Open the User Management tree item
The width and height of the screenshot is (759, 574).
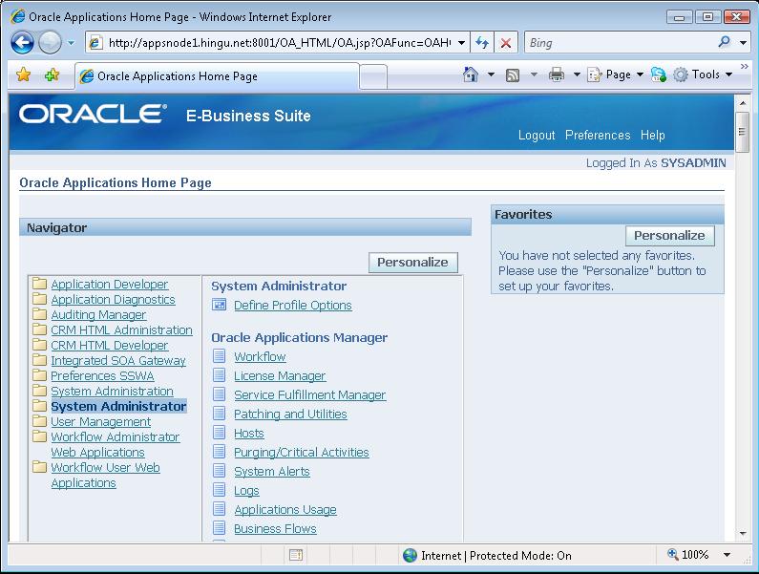100,422
